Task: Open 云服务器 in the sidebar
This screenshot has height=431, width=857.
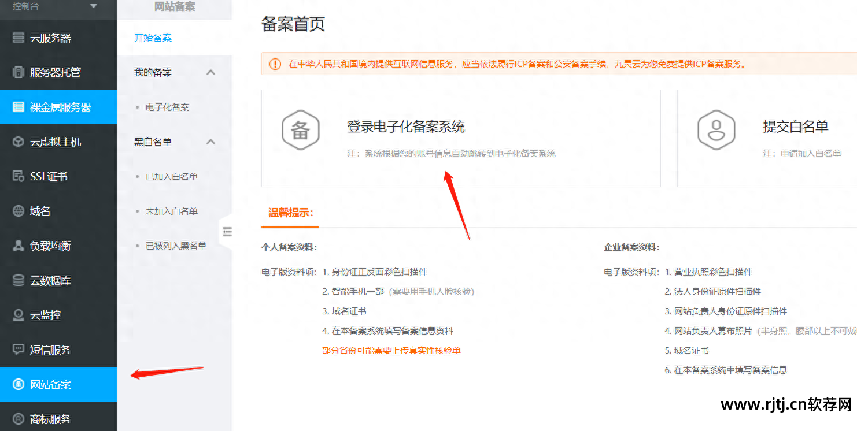Action: (58, 38)
